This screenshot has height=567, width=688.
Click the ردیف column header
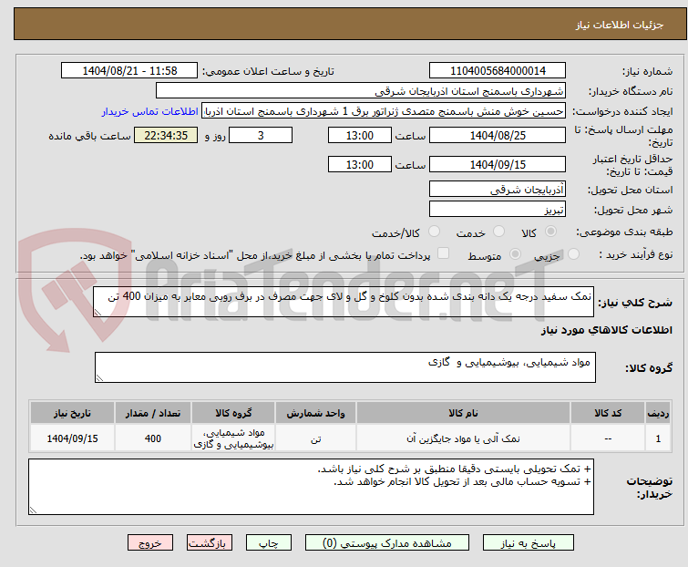click(658, 413)
